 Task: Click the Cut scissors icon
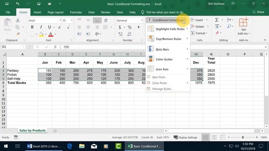point(18,21)
